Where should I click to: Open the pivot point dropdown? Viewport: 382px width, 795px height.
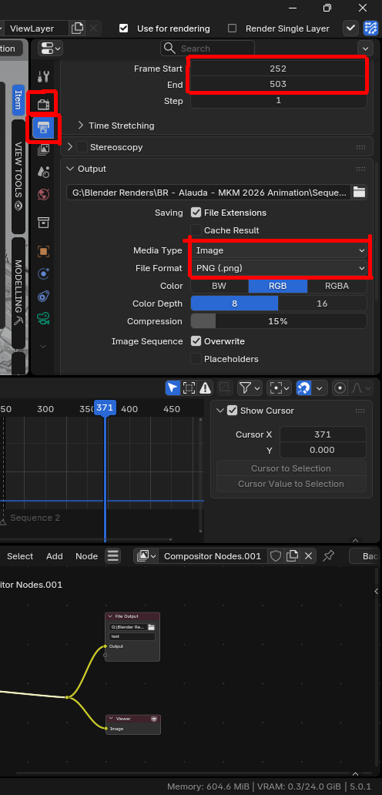[x=280, y=387]
